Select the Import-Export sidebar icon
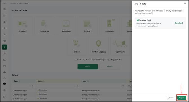Screen dimensions: 189x102 (x=5, y=47)
